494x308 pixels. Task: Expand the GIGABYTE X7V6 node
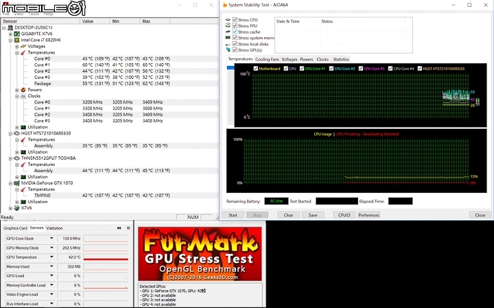pos(10,34)
